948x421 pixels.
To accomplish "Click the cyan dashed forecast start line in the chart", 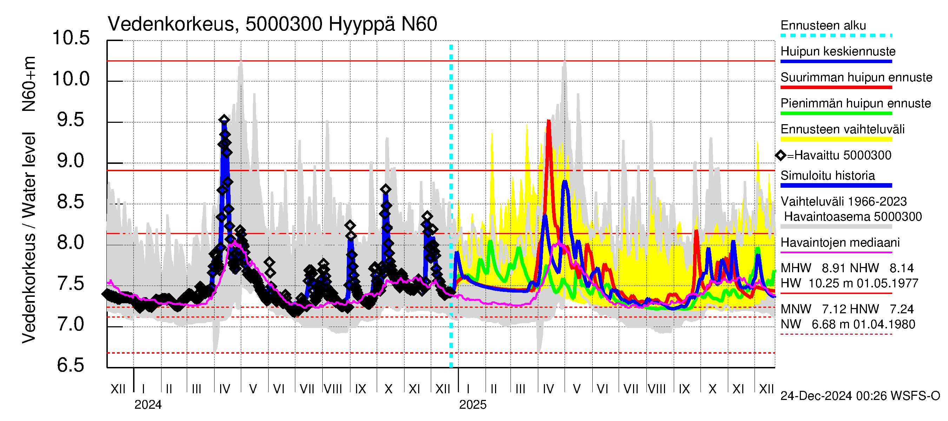I will click(451, 206).
